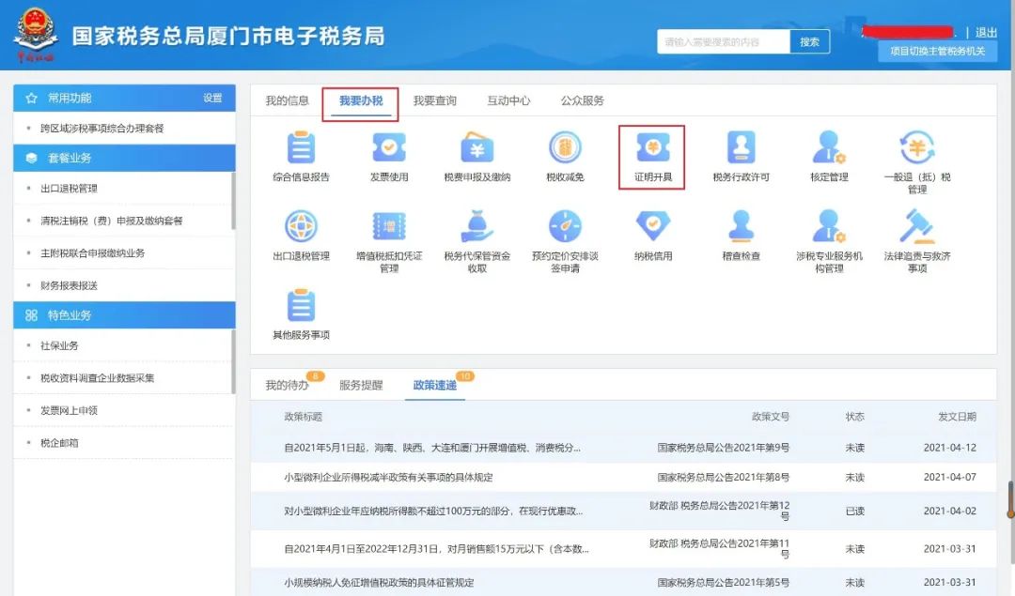
Task: Click date 2021-04-12
Action: tap(949, 448)
